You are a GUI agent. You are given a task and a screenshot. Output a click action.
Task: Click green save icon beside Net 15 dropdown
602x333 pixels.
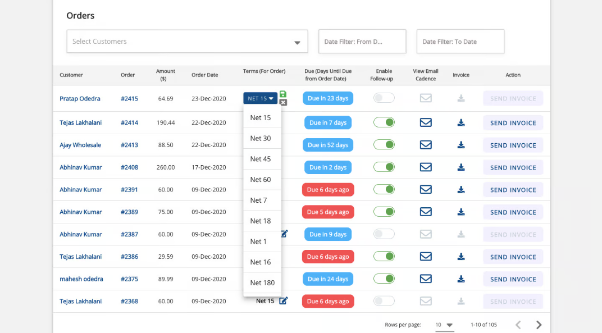pyautogui.click(x=283, y=94)
